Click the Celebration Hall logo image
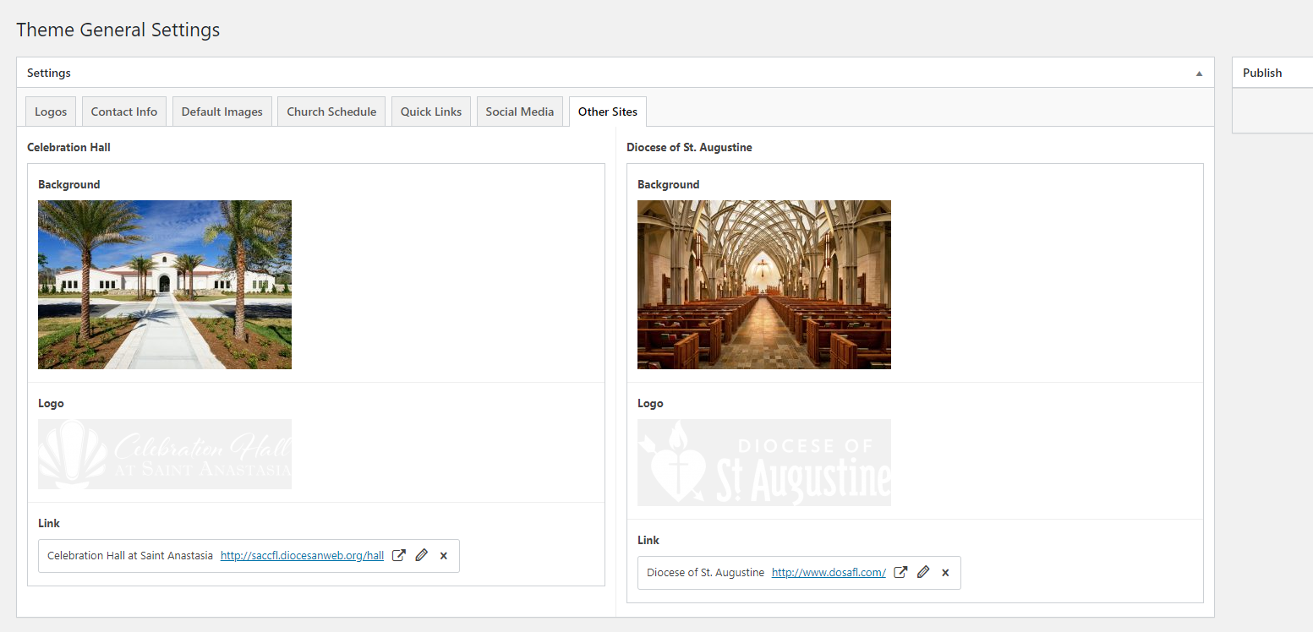The height and width of the screenshot is (632, 1313). (165, 454)
